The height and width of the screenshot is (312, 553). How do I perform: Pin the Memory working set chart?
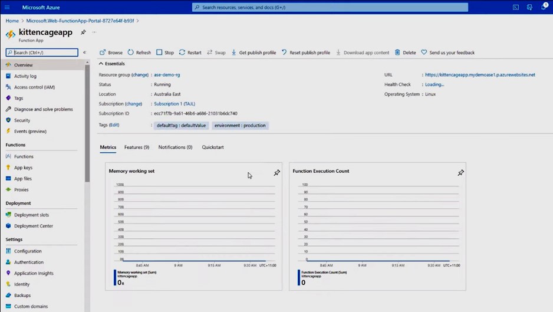pyautogui.click(x=277, y=173)
